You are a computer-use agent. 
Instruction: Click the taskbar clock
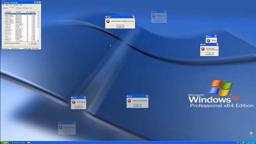click(x=252, y=142)
